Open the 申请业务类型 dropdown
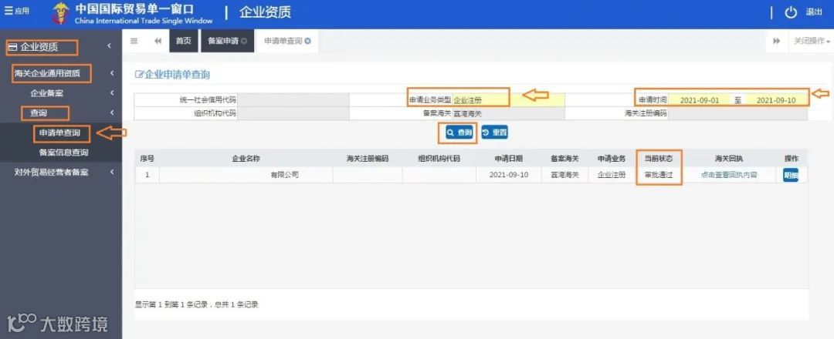Image resolution: width=834 pixels, height=339 pixels. point(508,99)
